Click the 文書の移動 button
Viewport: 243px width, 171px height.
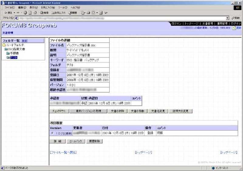pos(138,111)
